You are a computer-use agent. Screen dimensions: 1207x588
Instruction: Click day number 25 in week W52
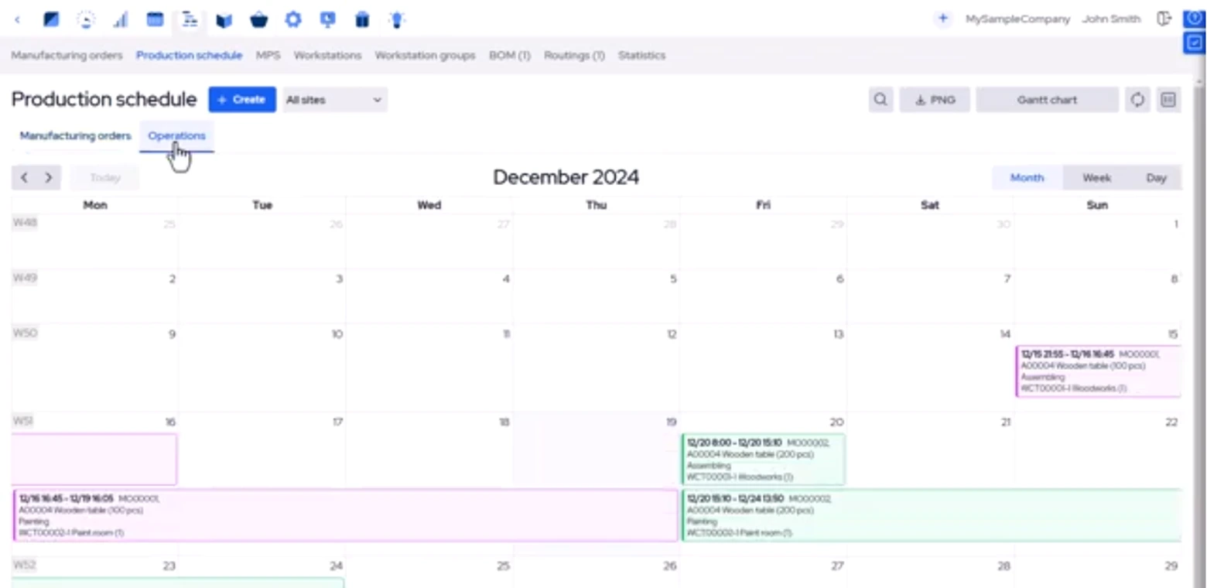(x=503, y=566)
